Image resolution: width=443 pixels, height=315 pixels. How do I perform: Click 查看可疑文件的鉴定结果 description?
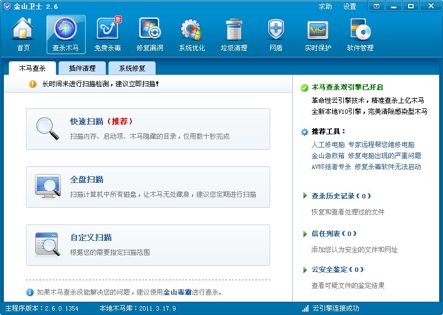pos(348,285)
